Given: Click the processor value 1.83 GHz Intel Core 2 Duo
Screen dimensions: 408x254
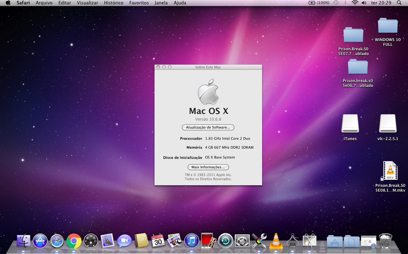Looking at the screenshot, I should coord(228,138).
